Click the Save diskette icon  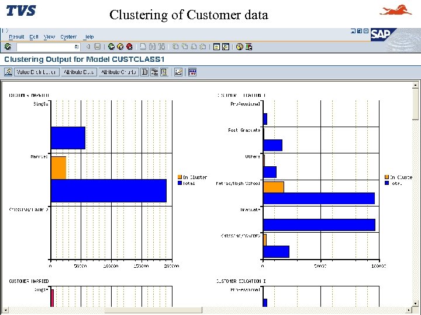pyautogui.click(x=98, y=47)
